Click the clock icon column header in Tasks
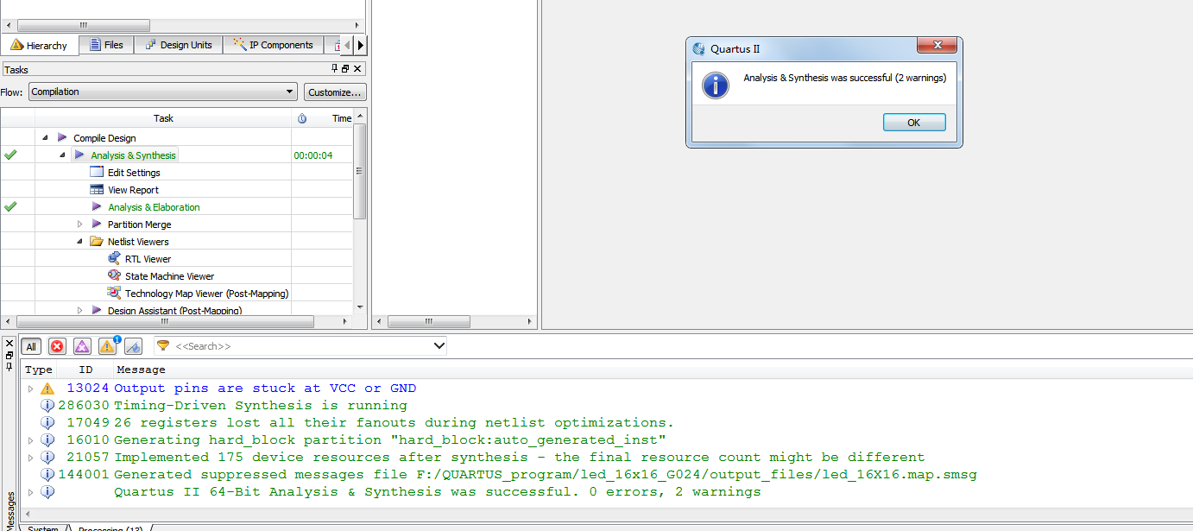Image resolution: width=1193 pixels, height=531 pixels. 302,118
